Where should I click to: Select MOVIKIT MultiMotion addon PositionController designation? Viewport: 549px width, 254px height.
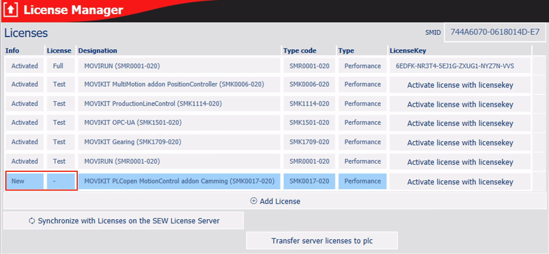pyautogui.click(x=179, y=84)
